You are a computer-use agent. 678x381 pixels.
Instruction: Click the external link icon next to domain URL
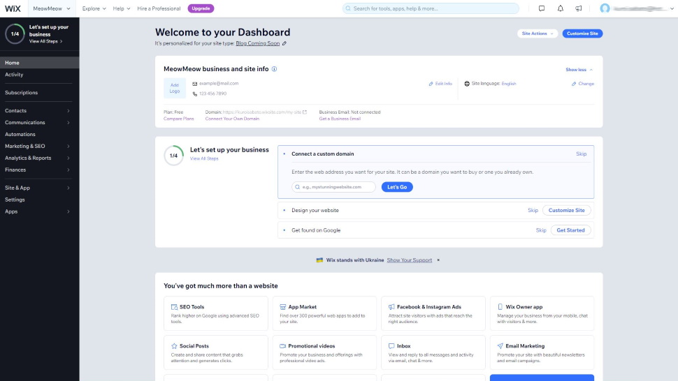[305, 112]
